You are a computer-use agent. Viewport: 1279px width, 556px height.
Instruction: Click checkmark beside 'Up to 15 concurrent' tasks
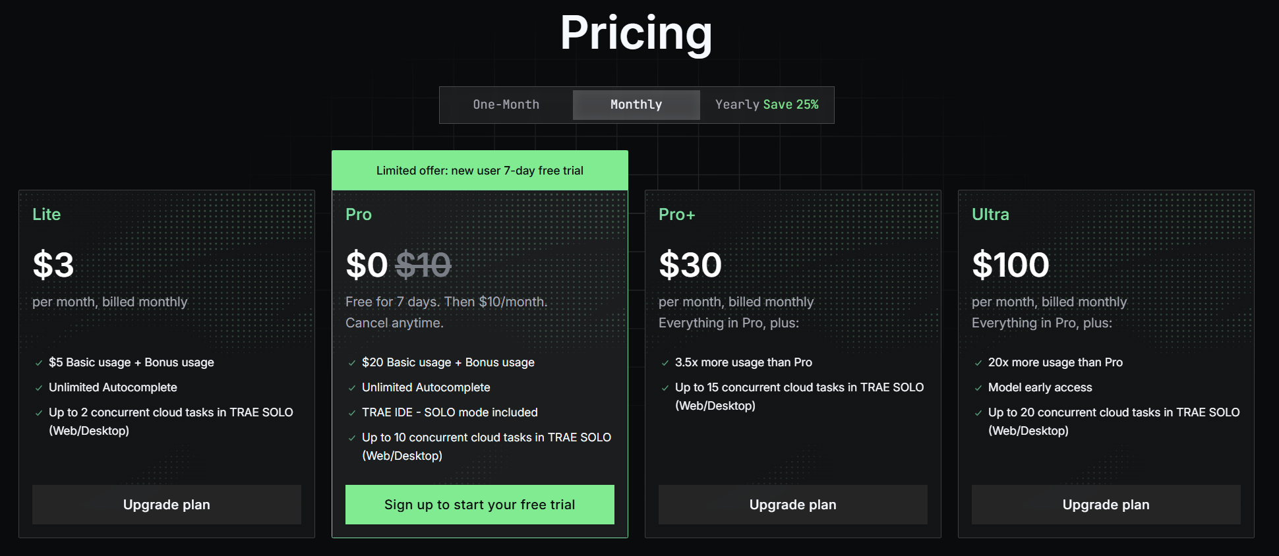coord(665,388)
